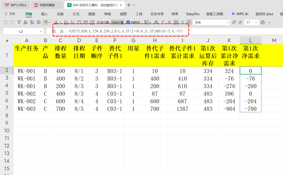Switch to the WPS Office home tab
This screenshot has height=175, width=283.
click(16, 5)
